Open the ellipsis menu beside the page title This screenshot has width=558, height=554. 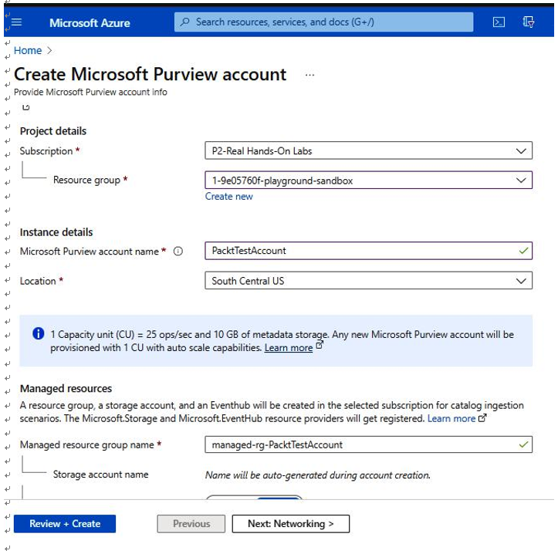[309, 75]
